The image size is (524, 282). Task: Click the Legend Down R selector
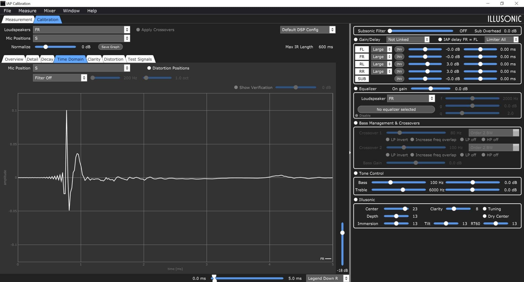coord(327,278)
